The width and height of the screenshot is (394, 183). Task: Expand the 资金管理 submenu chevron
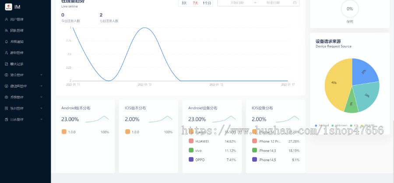coord(42,75)
